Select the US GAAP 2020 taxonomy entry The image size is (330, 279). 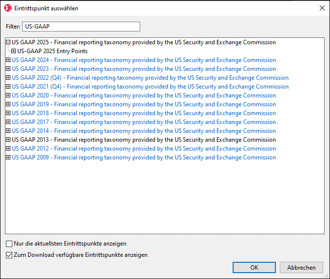tap(144, 95)
